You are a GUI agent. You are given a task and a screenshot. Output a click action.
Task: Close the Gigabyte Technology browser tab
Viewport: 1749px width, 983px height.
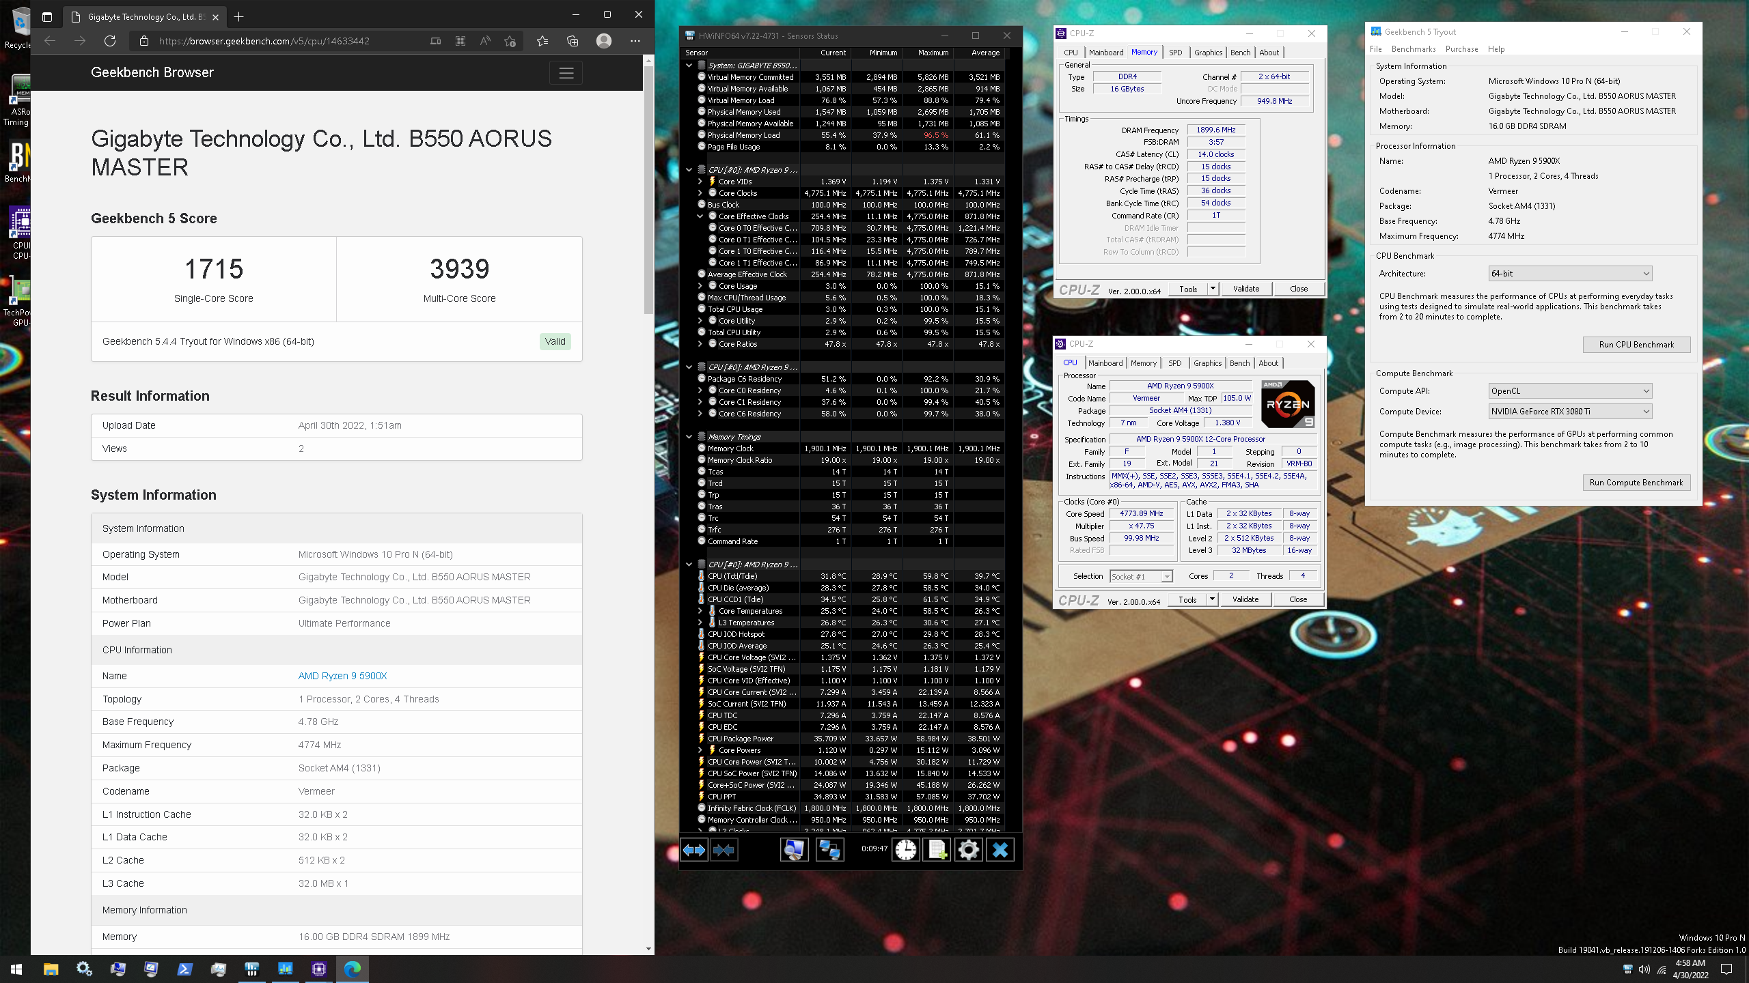(215, 17)
